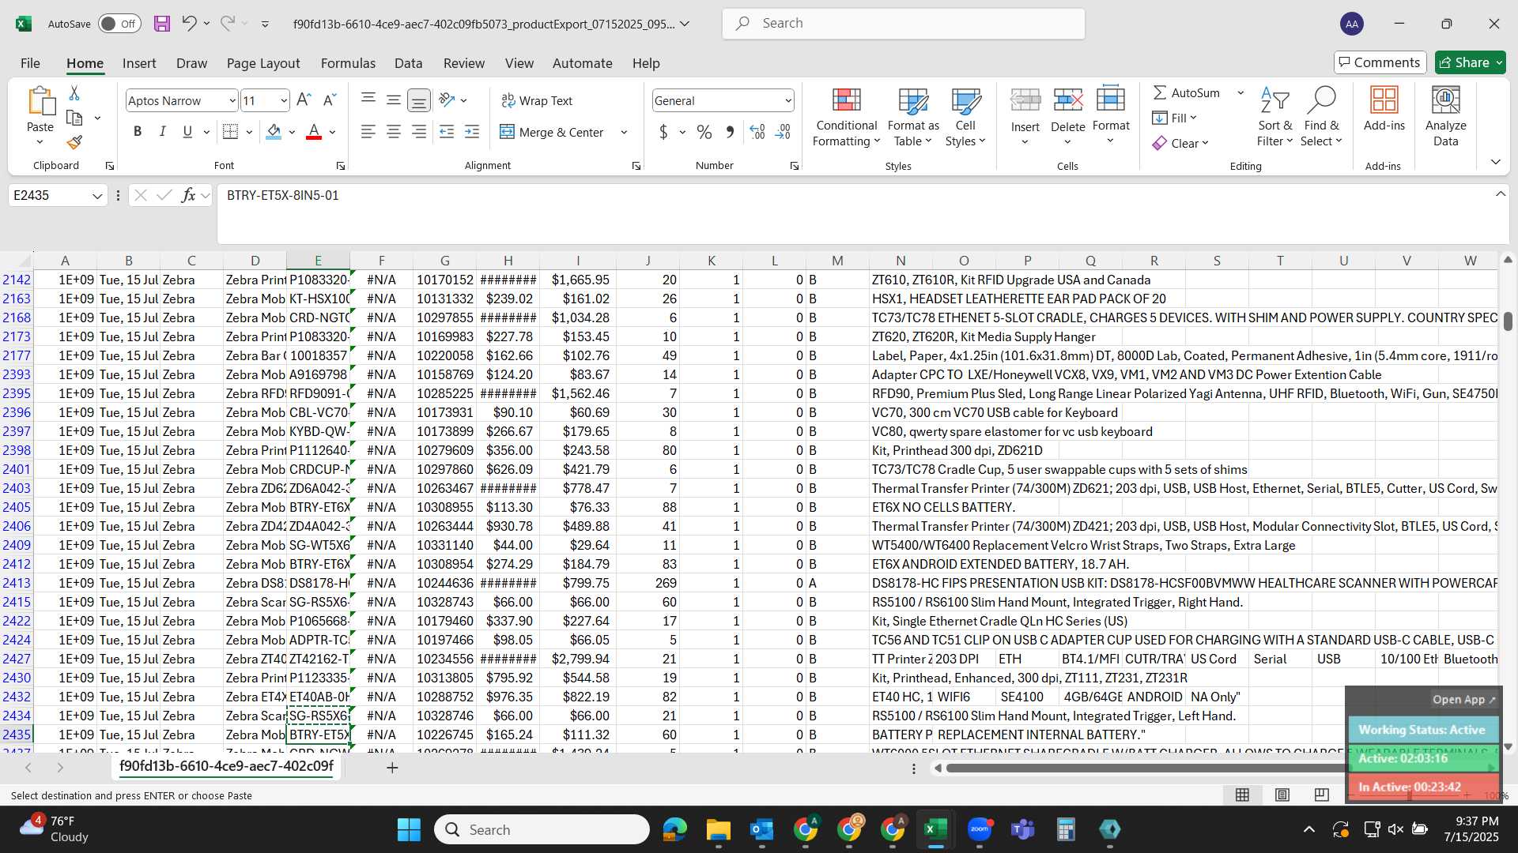Toggle Italic formatting
The image size is (1518, 853).
[162, 132]
